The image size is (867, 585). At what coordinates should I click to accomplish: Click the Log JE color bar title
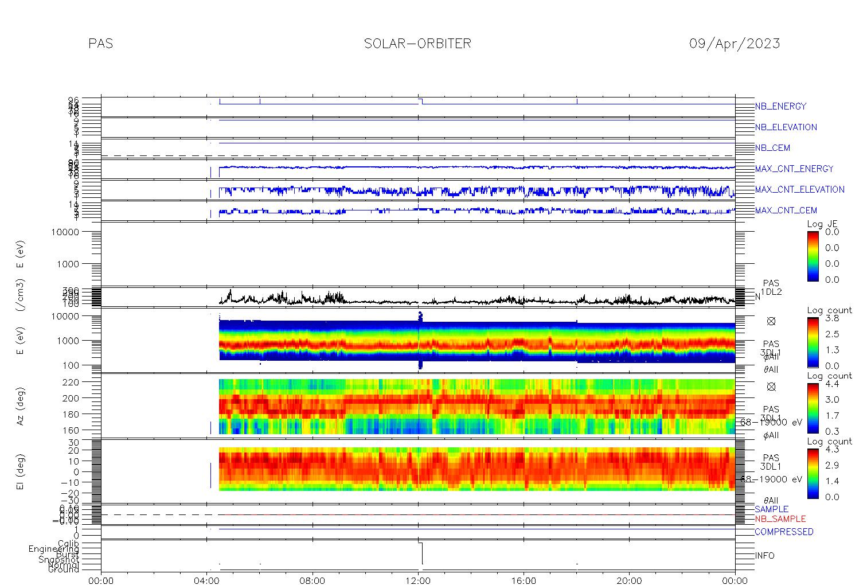tap(823, 224)
